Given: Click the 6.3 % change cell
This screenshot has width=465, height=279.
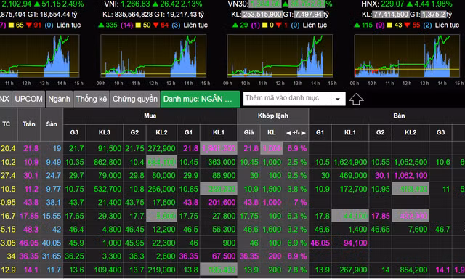Looking at the screenshot, I should (x=296, y=216).
